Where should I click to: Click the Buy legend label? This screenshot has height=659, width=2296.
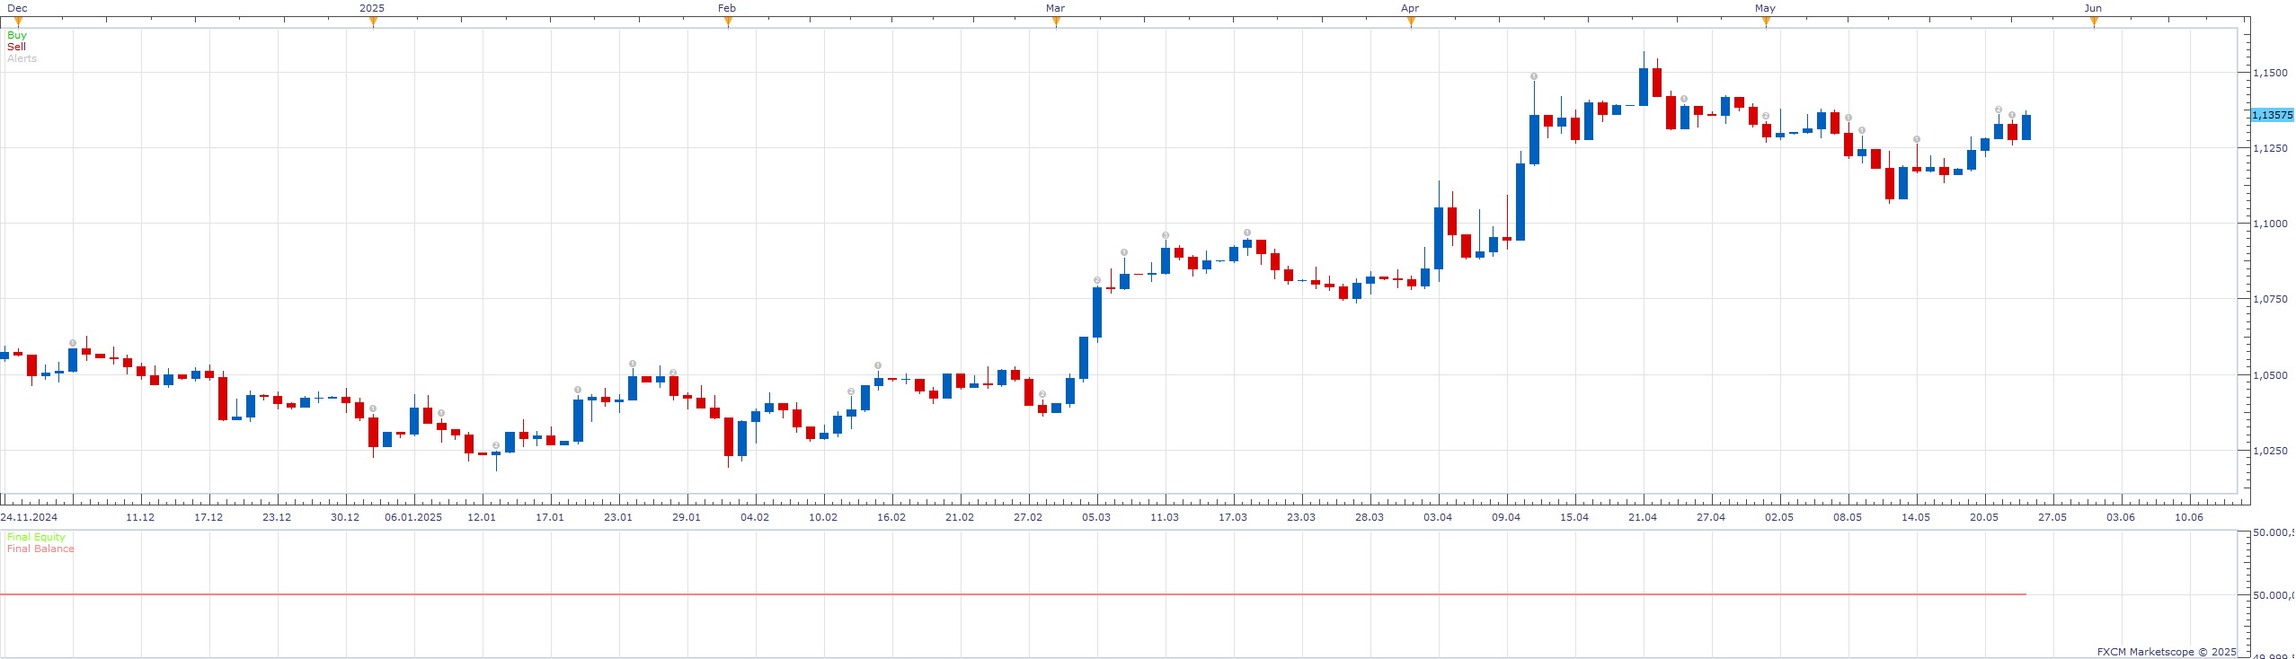coord(17,35)
